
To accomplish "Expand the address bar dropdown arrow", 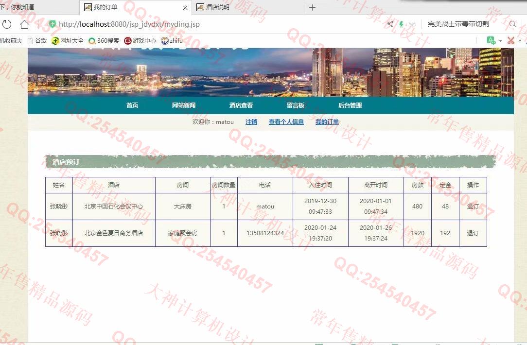I will point(412,24).
